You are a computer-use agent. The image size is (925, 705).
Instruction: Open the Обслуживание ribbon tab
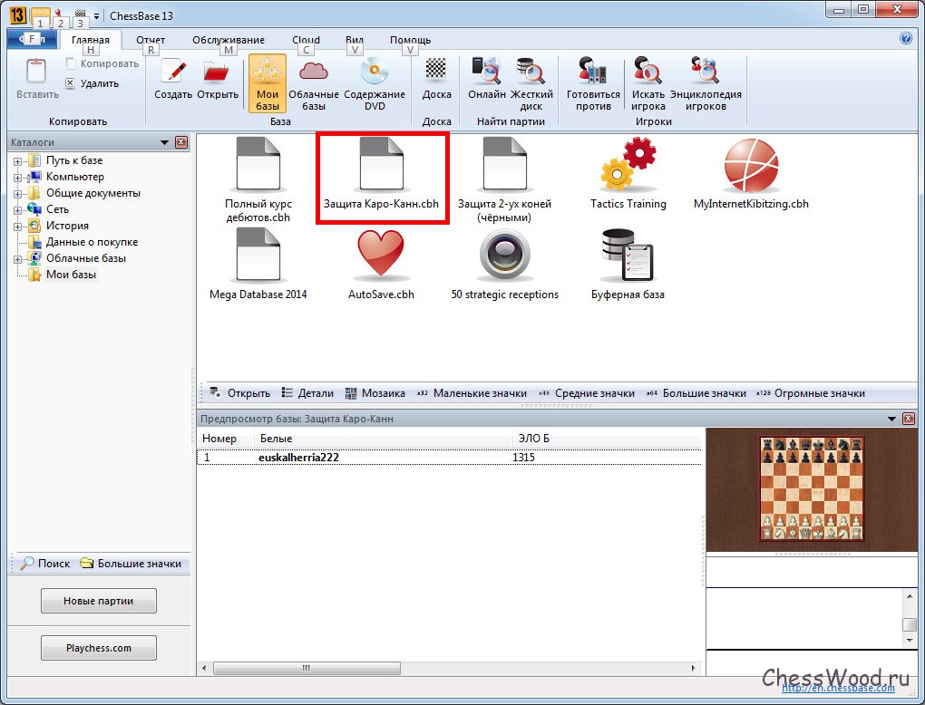pyautogui.click(x=228, y=40)
